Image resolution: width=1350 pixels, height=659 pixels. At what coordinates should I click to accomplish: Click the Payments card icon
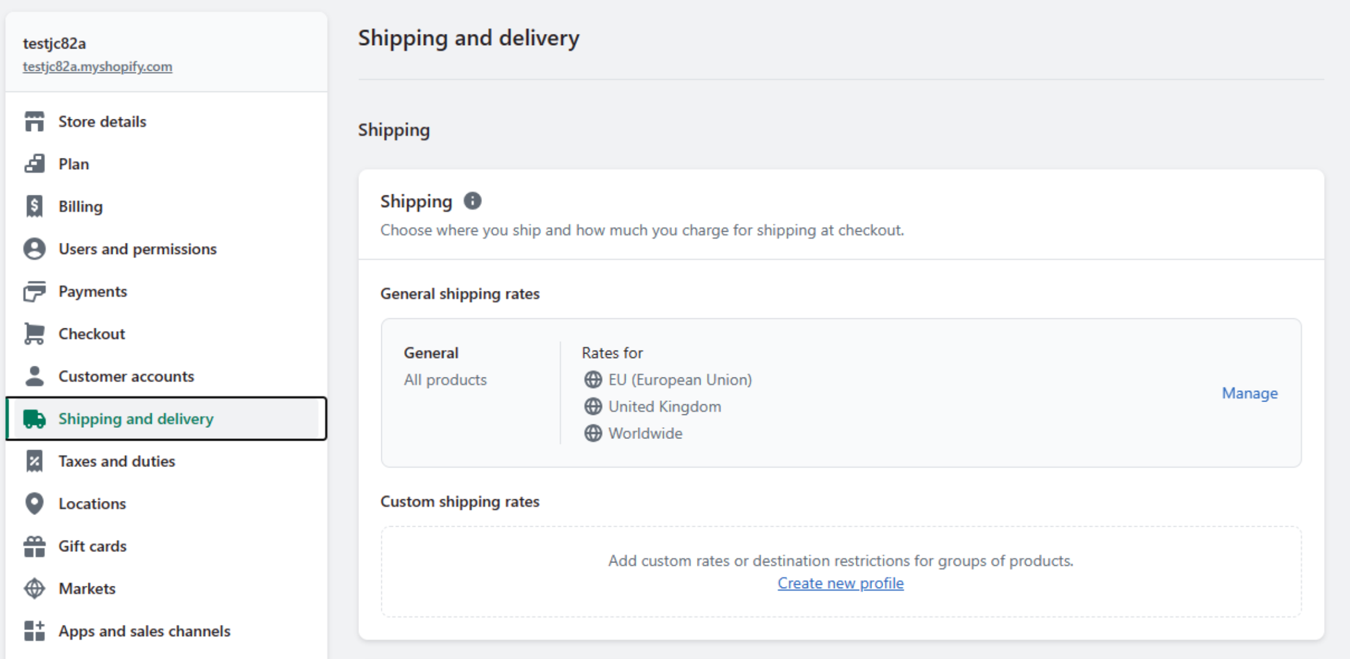pos(35,291)
